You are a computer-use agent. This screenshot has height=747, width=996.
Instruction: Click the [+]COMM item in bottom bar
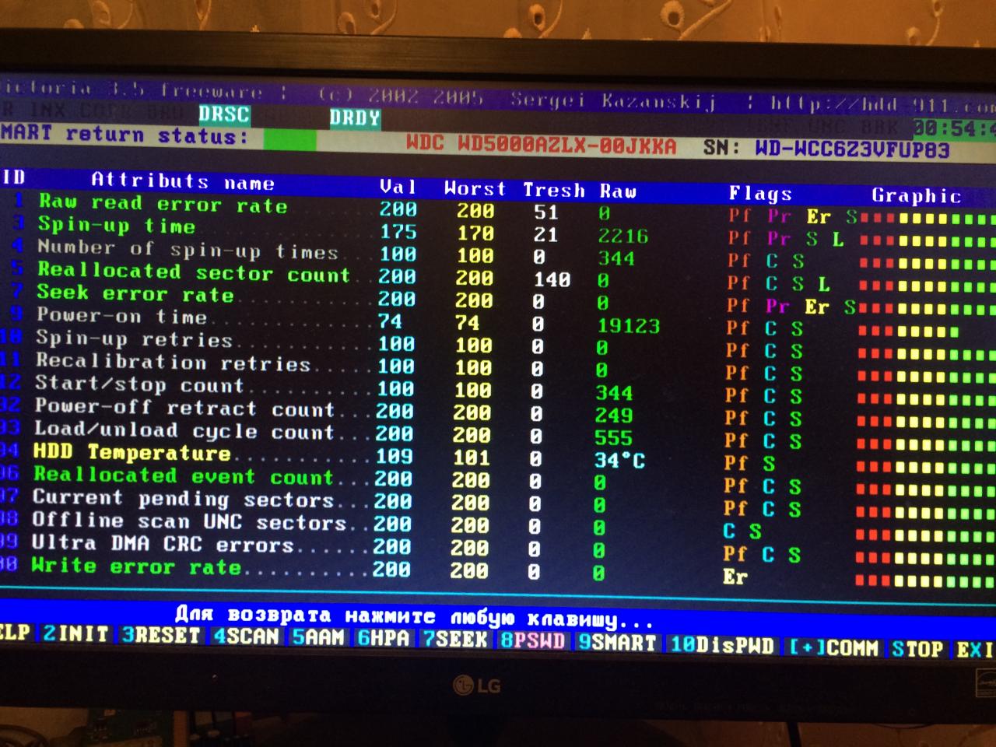click(833, 647)
